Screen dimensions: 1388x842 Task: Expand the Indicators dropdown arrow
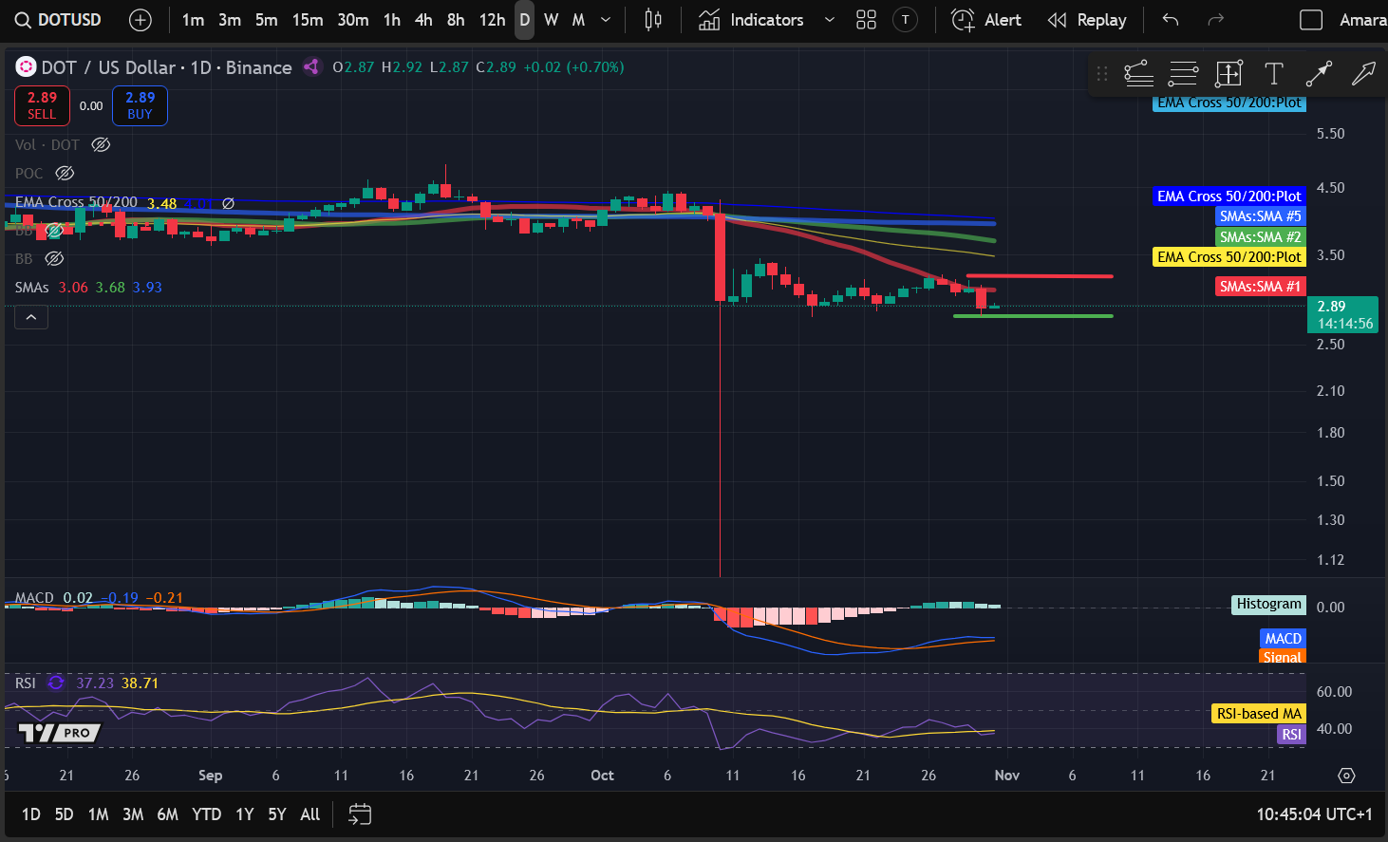[830, 19]
